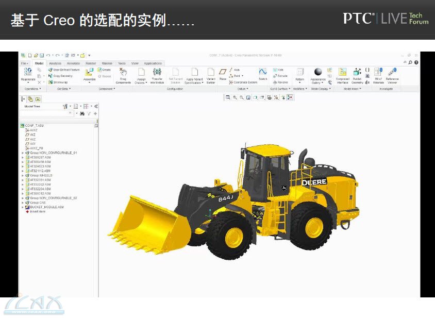Image resolution: width=435 pixels, height=318 pixels.
Task: Click the Publish Geometry icon
Action: pyautogui.click(x=357, y=72)
